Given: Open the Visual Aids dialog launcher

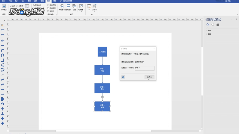Looking at the screenshot, I should pos(57,15).
